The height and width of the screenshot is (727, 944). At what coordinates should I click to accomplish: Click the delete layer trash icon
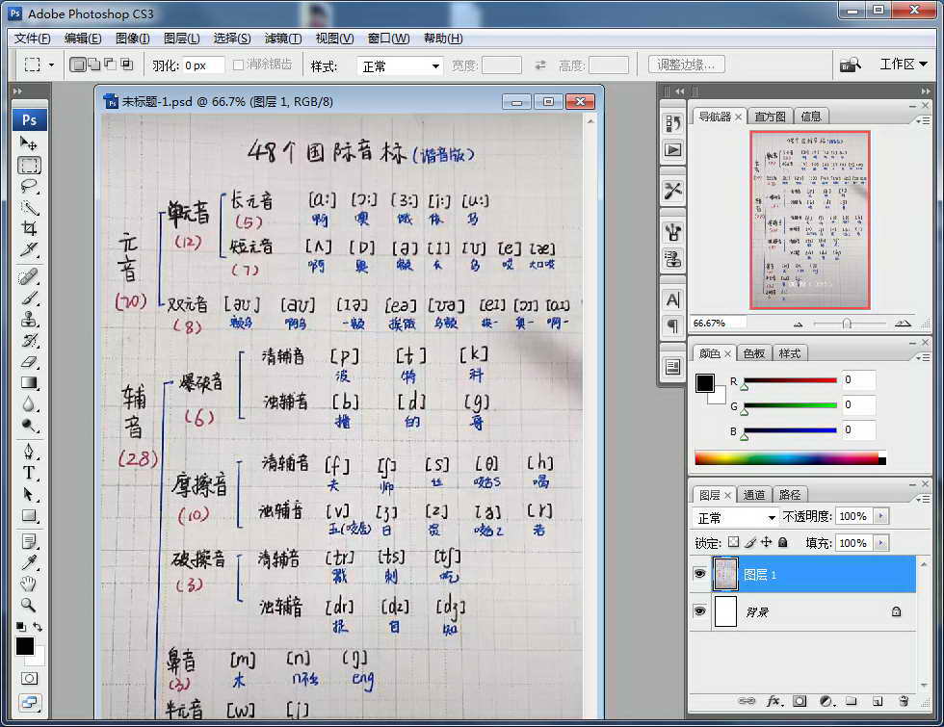tap(904, 701)
